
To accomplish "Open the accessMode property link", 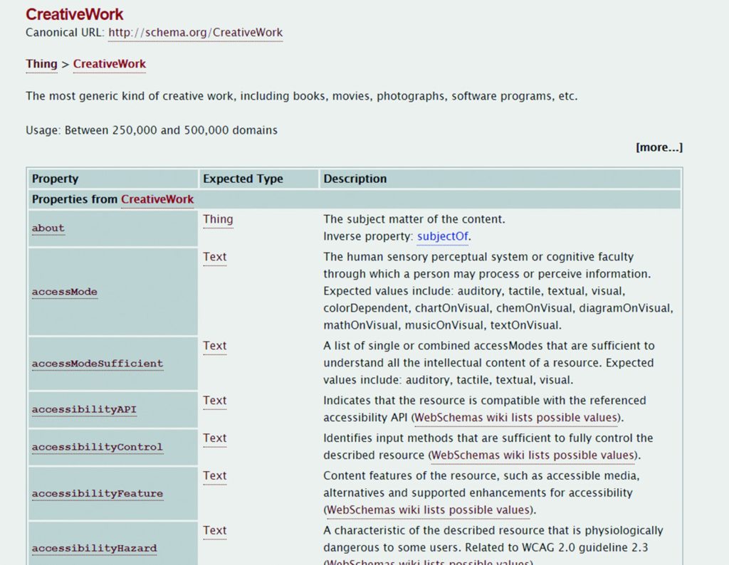I will (65, 292).
